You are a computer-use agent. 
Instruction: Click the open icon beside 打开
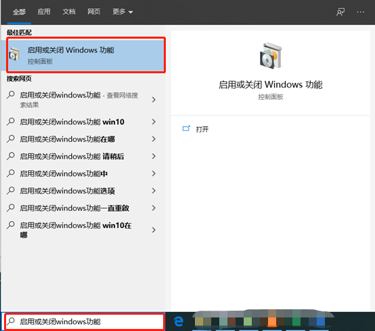pos(186,128)
